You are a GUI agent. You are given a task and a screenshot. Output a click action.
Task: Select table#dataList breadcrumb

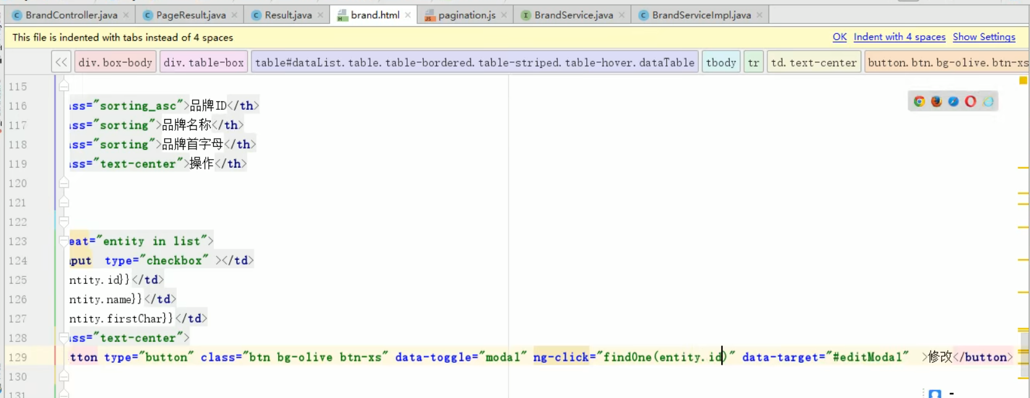475,62
